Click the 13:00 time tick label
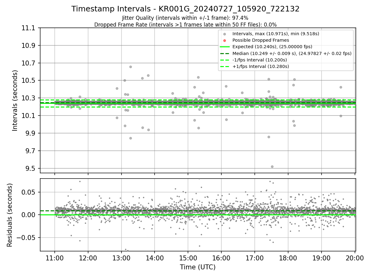The height and width of the screenshot is (278, 371). 121,257
